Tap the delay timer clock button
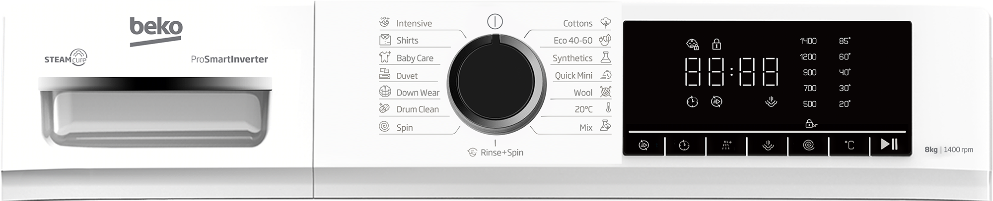 (685, 145)
